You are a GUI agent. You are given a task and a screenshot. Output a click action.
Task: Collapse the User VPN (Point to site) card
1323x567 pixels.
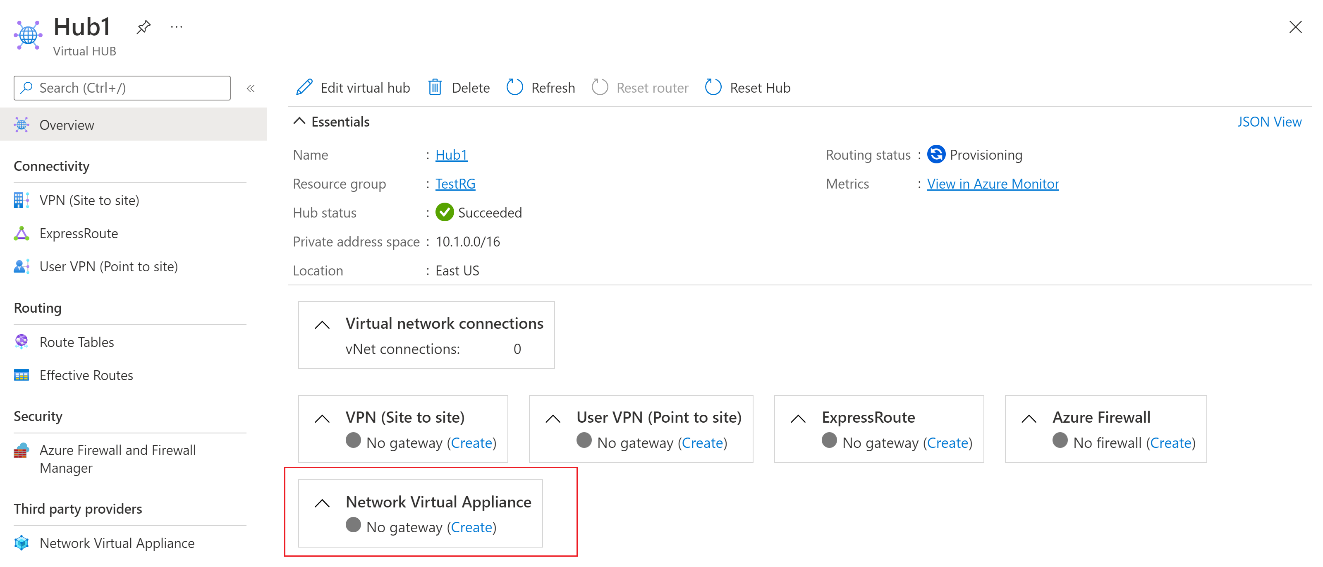(553, 419)
